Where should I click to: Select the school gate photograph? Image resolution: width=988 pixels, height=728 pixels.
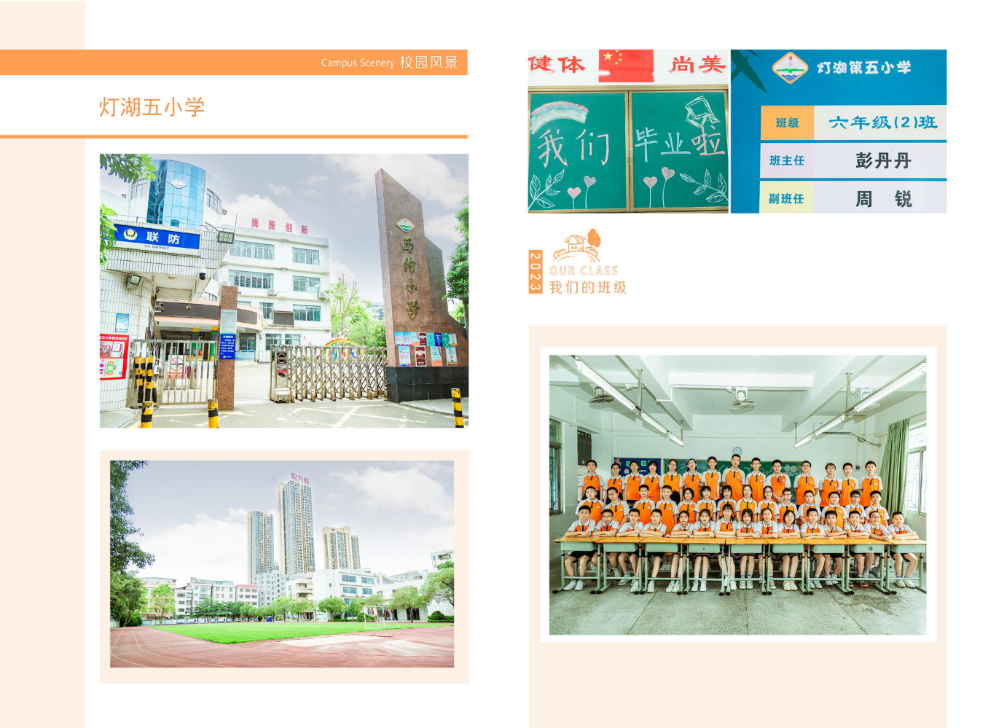tap(284, 290)
